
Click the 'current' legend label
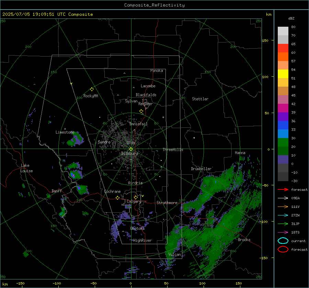click(x=298, y=241)
